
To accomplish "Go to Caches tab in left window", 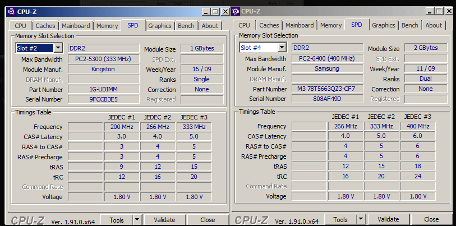I will [x=45, y=26].
